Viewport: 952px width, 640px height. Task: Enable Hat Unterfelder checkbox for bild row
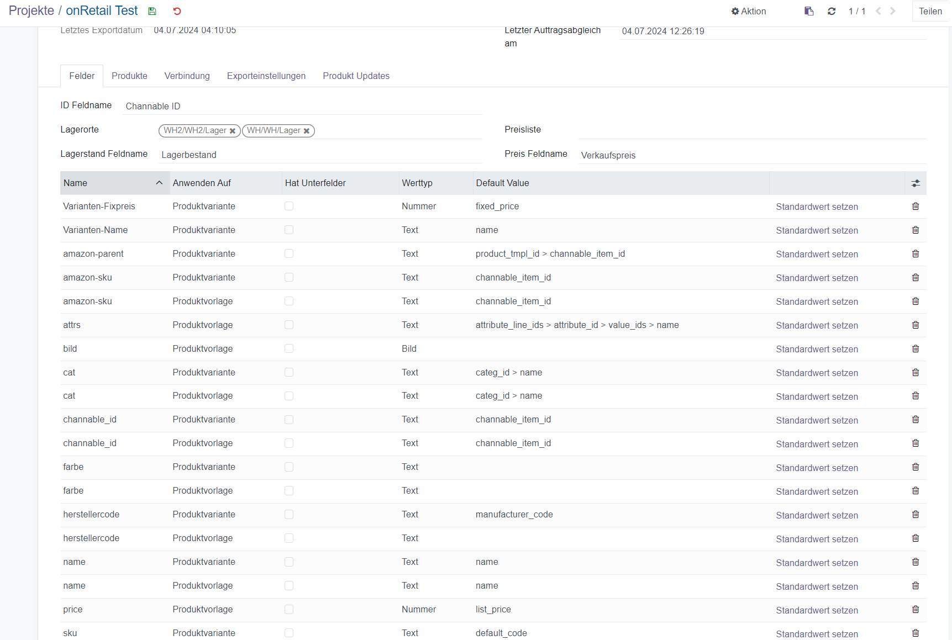[289, 349]
